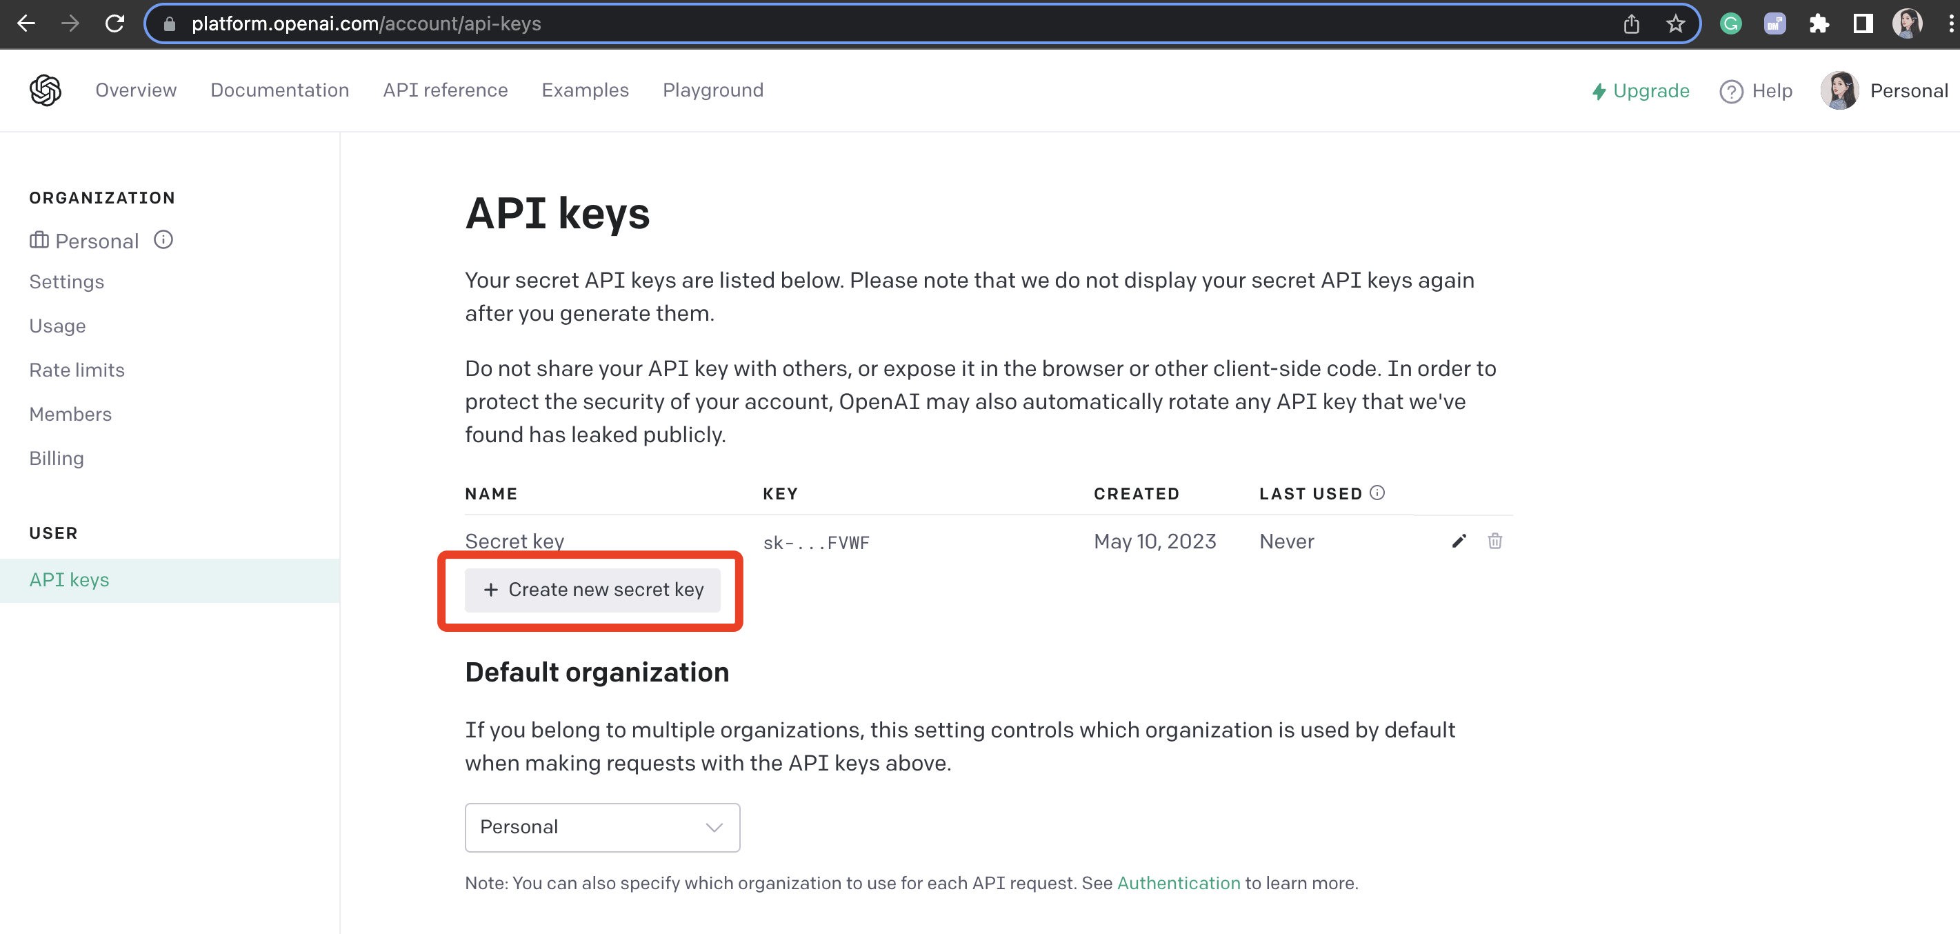This screenshot has width=1960, height=934.
Task: Click the OpenAI logo
Action: point(46,90)
